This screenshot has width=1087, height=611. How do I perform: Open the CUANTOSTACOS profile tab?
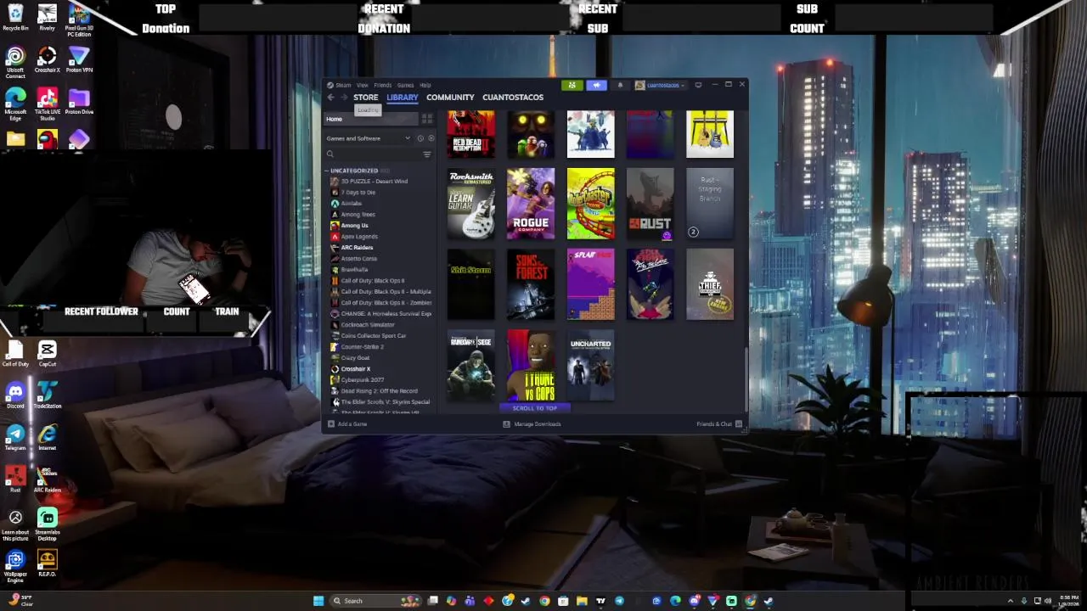click(x=513, y=98)
